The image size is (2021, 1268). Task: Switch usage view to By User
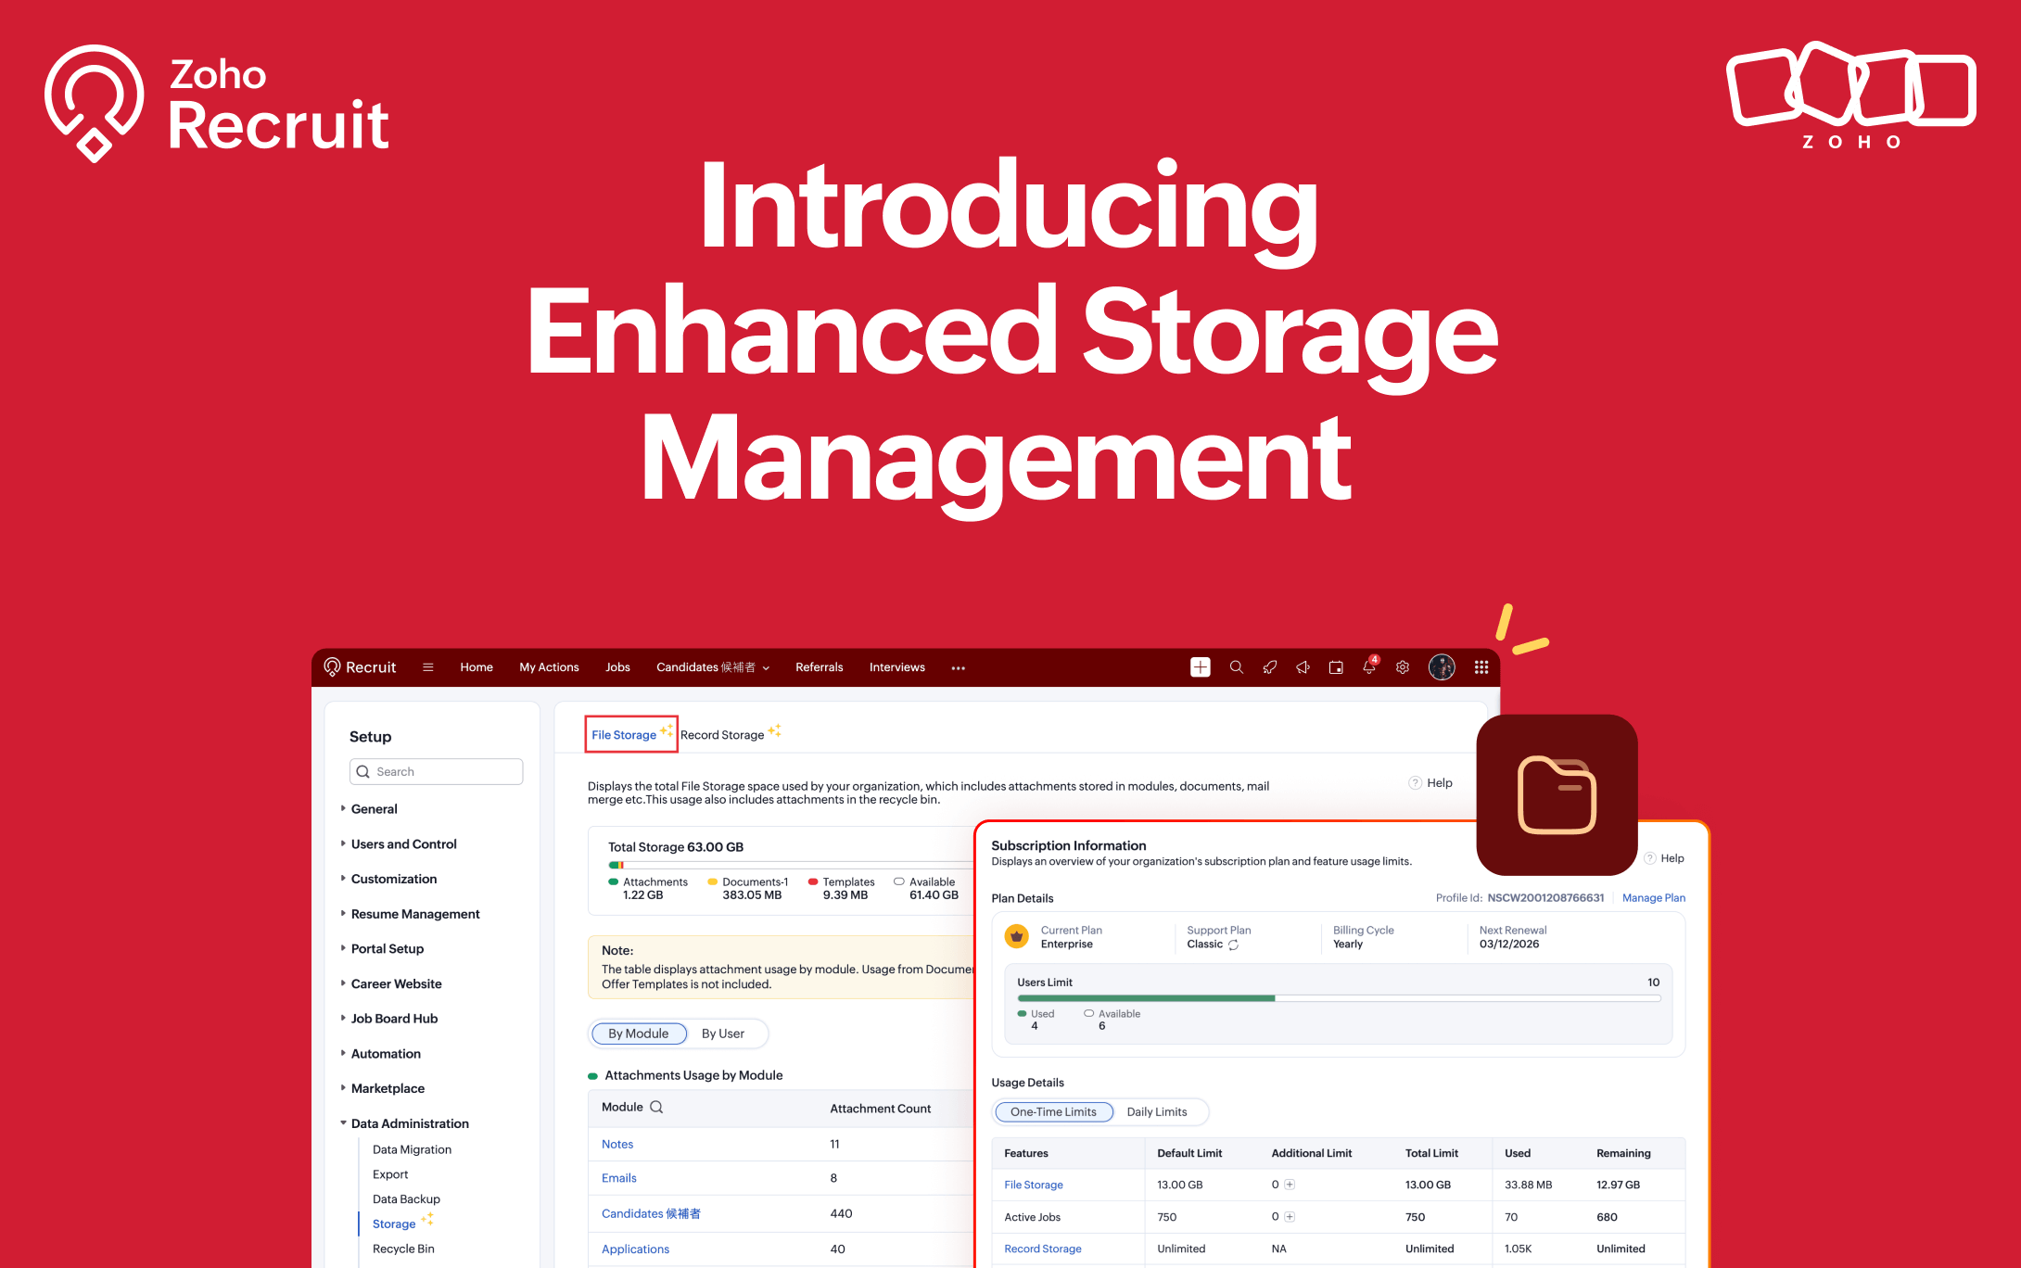pos(722,1033)
